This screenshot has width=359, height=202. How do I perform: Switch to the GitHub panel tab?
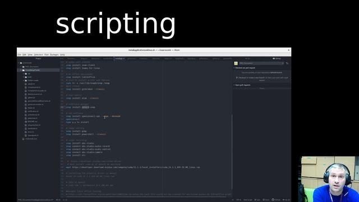tap(277, 58)
